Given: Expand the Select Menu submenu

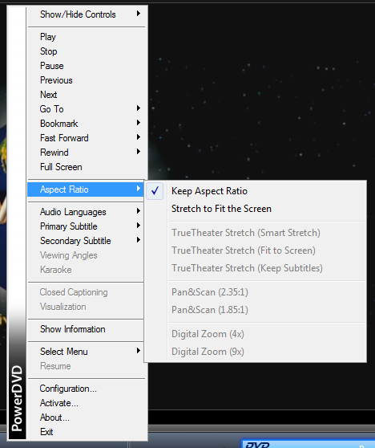Looking at the screenshot, I should click(x=87, y=352).
